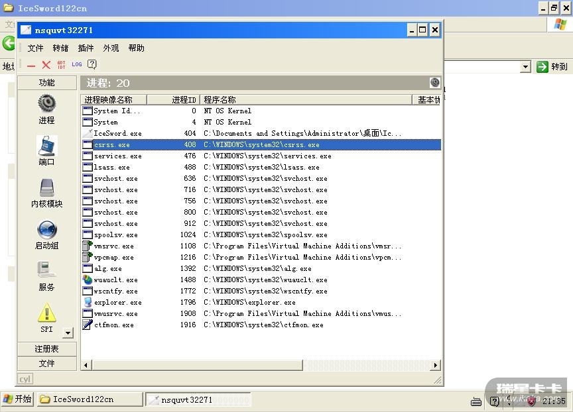Select the spoolsv.exe process row
573x412 pixels.
(x=261, y=235)
